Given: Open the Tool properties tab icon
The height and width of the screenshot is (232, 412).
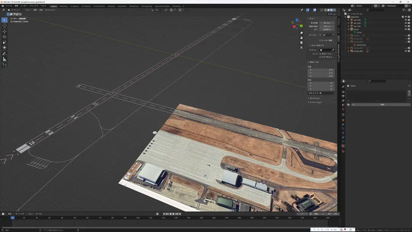Looking at the screenshot, I should 343,86.
